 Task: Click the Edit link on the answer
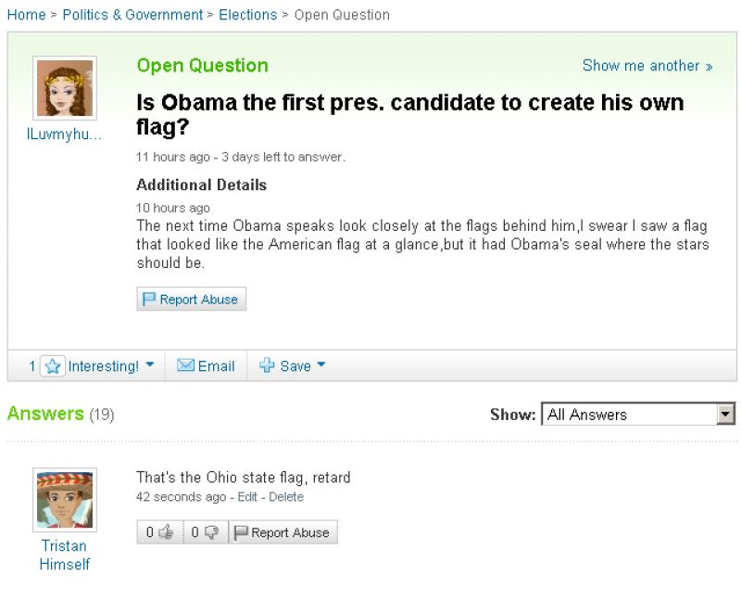click(247, 497)
